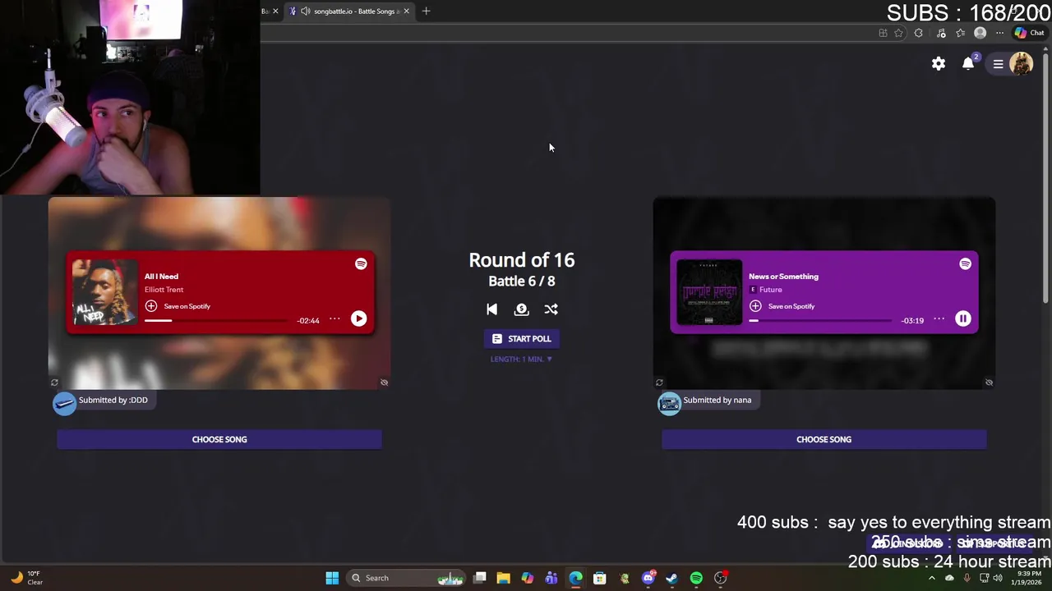Open songbattle settings gear
Viewport: 1052px width, 591px height.
[x=939, y=64]
